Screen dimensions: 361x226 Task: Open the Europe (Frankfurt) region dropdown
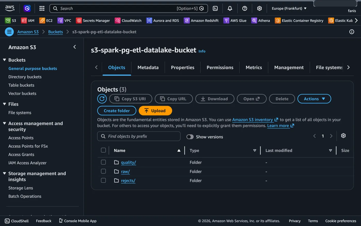pyautogui.click(x=289, y=8)
